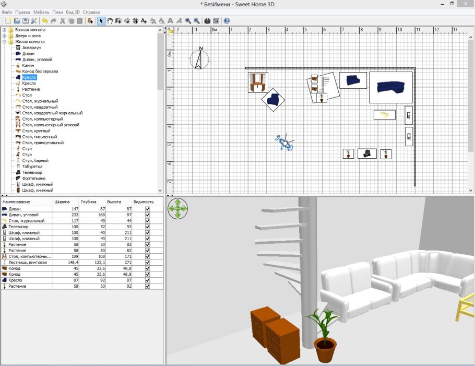The height and width of the screenshot is (366, 475).
Task: Toggle visibility of Лестница, винтовая
Action: click(x=148, y=263)
